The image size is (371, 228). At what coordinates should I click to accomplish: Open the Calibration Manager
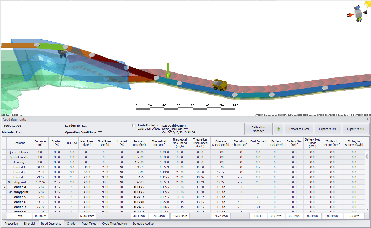[x=258, y=129]
